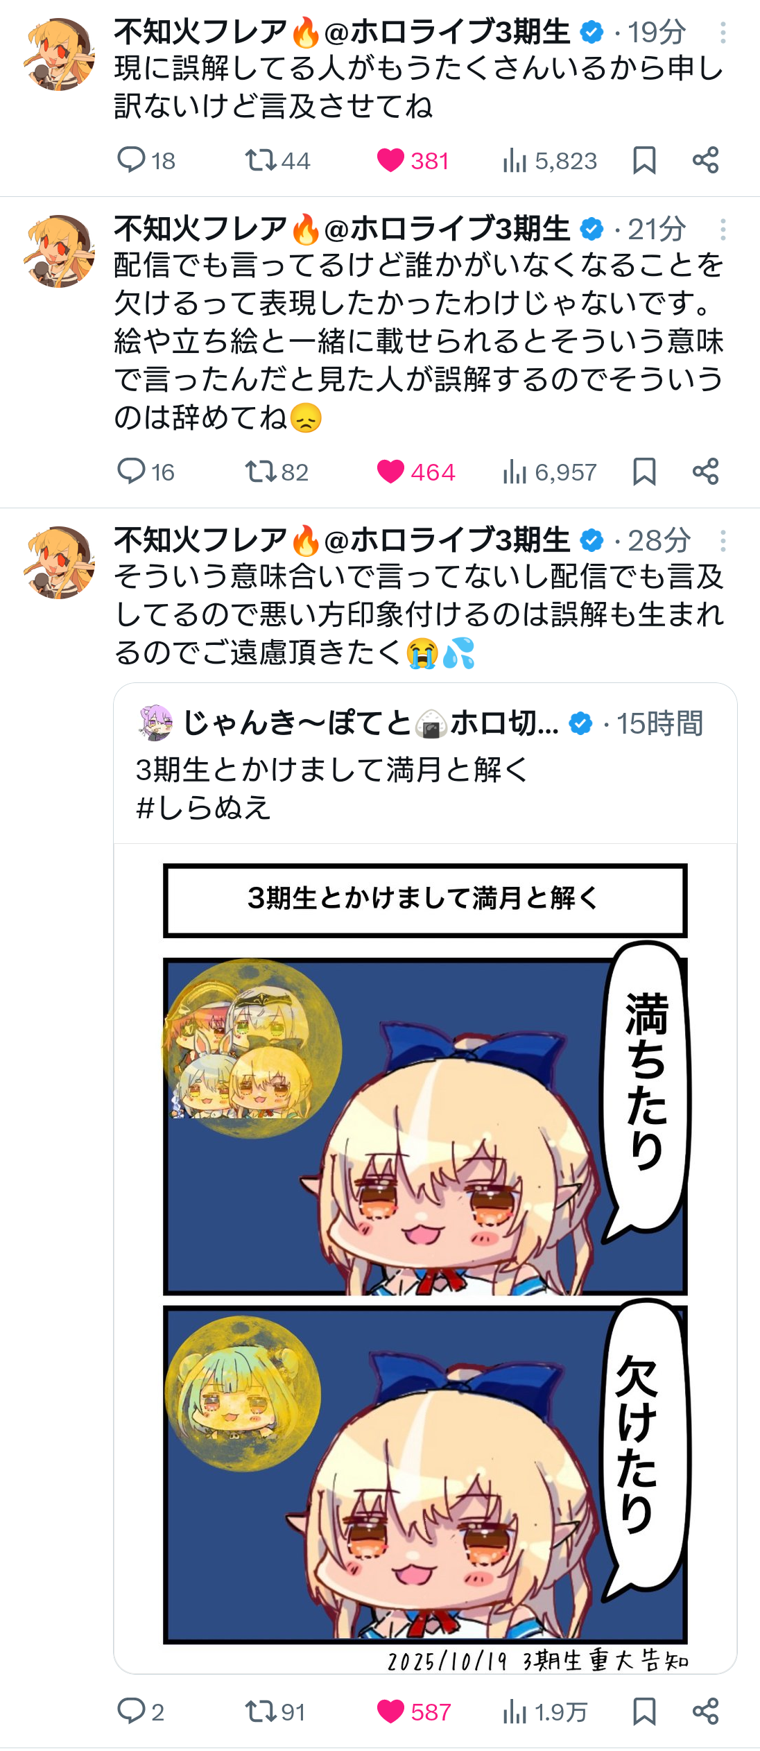Open the quoted tweet by じゃんき〜ぽてと
The image size is (760, 1751).
pos(425,763)
